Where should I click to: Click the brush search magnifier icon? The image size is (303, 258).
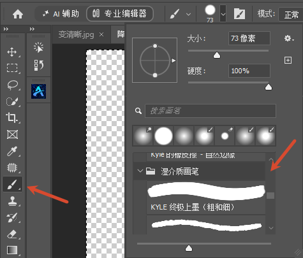tap(138, 111)
